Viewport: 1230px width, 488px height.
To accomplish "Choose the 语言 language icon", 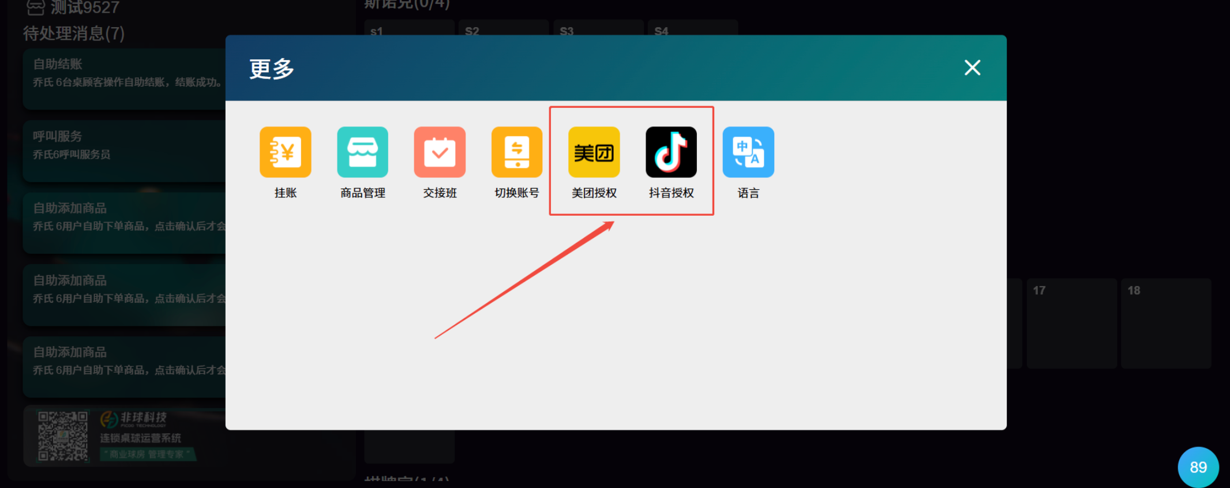I will 748,152.
